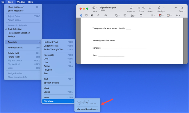Click the Inspector info icon
189x113 pixels.
pos(131,8)
